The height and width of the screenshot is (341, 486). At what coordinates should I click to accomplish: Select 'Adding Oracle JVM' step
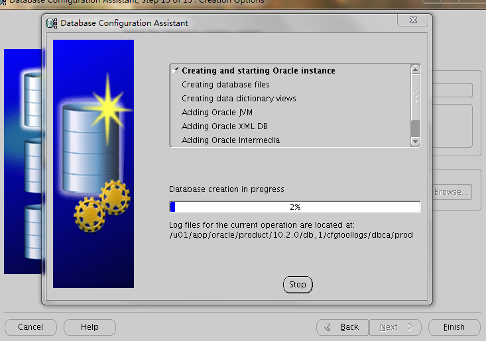point(217,113)
